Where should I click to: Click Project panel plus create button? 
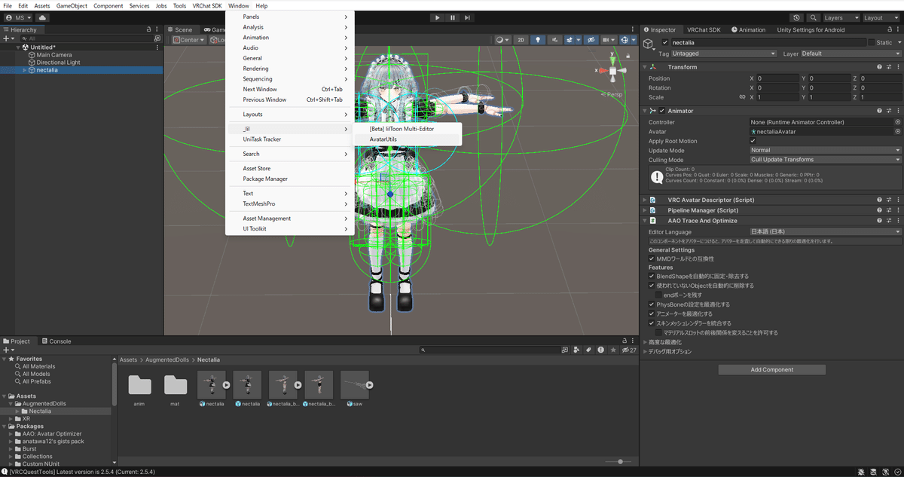point(8,350)
